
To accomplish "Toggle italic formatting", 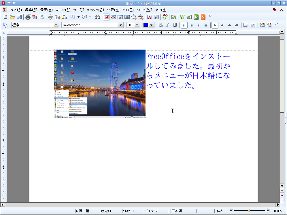I will coord(167,25).
